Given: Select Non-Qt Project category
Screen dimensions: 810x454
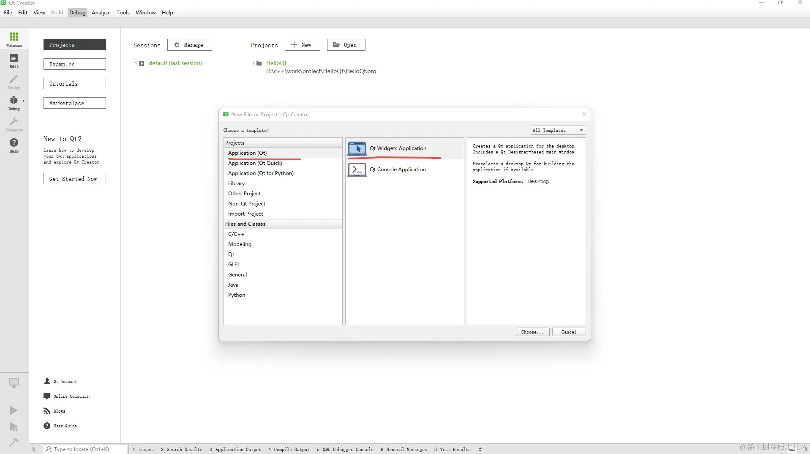Looking at the screenshot, I should click(283, 204).
